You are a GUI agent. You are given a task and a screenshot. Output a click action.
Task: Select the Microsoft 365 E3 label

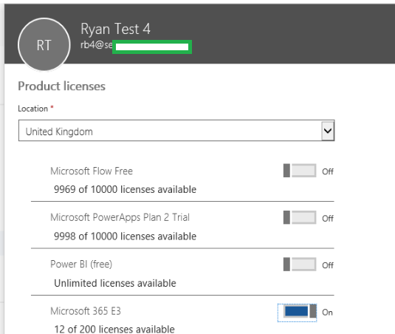[x=86, y=311]
